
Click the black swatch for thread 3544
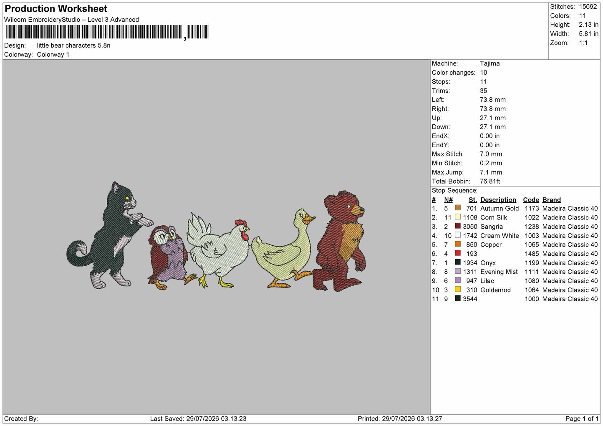pyautogui.click(x=458, y=298)
